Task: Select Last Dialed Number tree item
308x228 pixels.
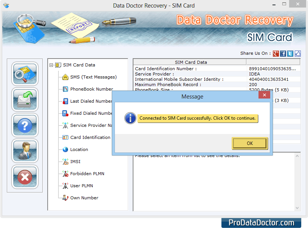Action: pos(91,101)
